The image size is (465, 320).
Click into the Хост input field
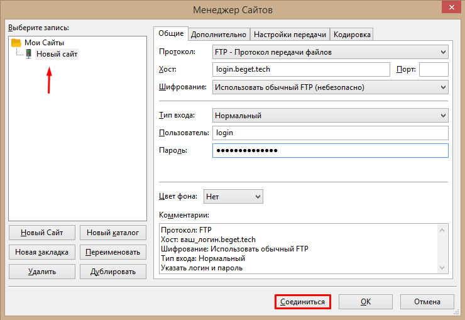(302, 70)
